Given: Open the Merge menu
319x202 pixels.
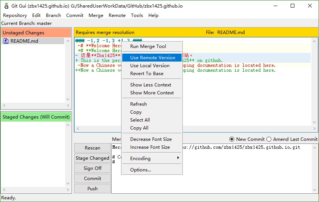Looking at the screenshot, I should click(96, 15).
